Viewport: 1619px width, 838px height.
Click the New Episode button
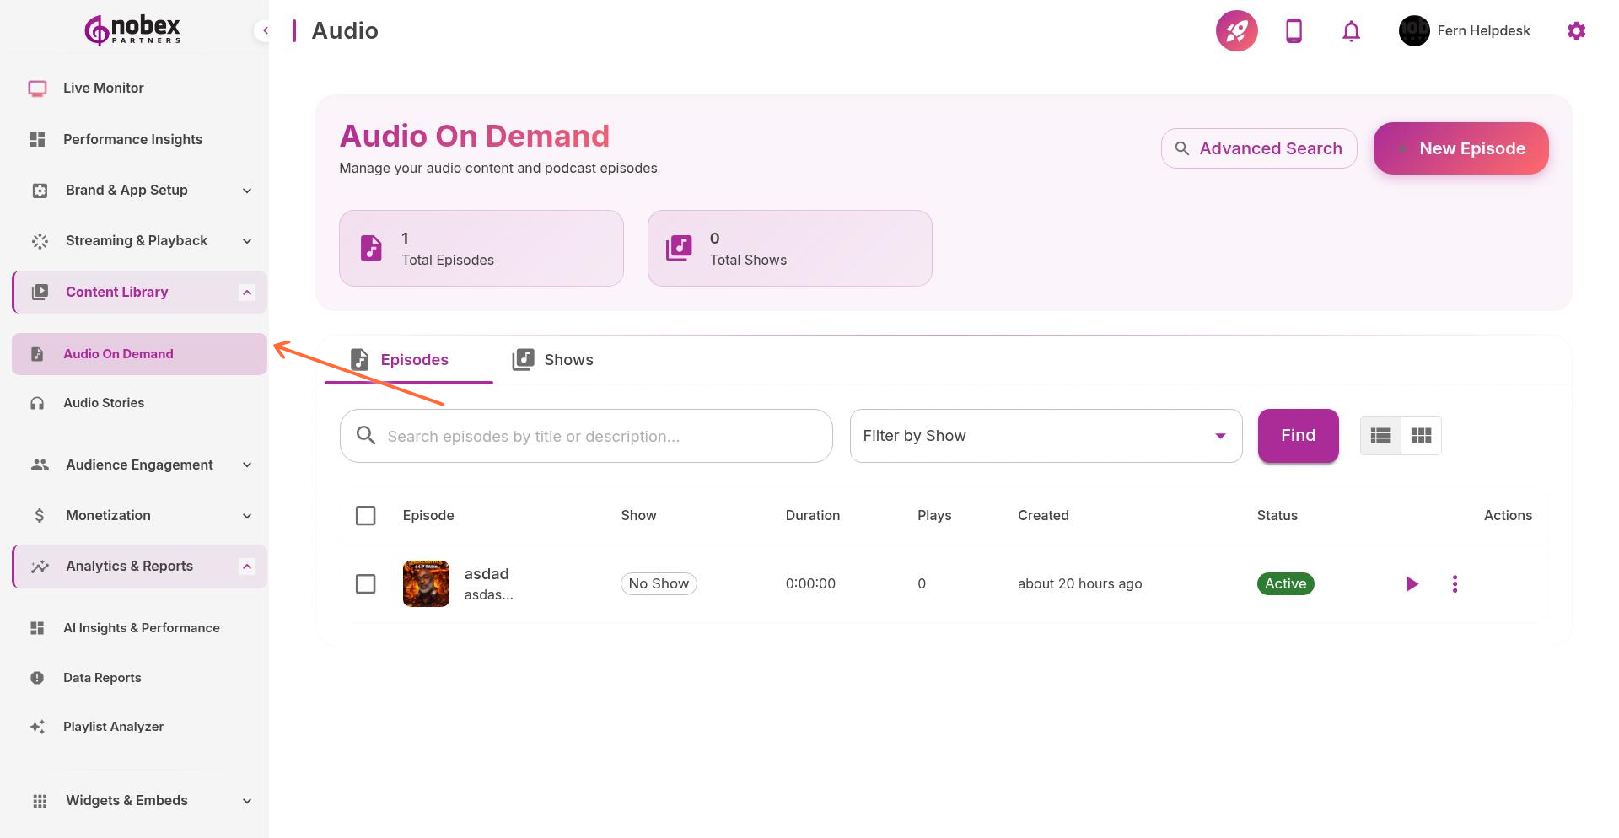[x=1460, y=148]
